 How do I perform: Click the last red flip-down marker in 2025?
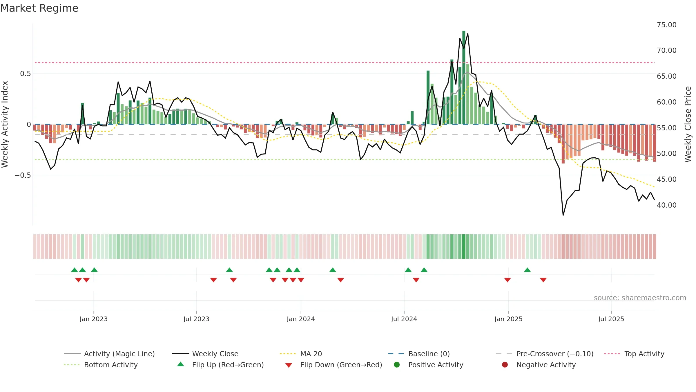click(543, 280)
